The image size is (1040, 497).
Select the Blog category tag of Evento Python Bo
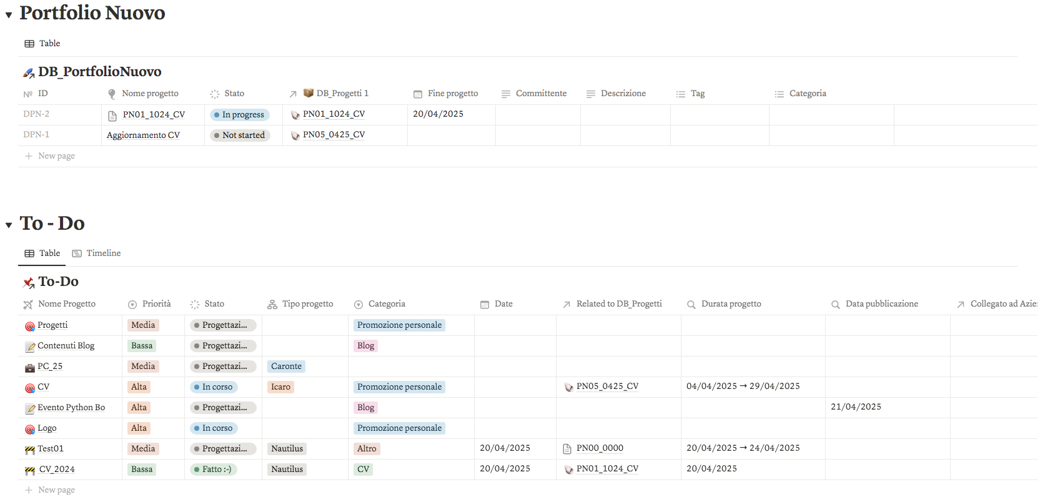click(x=365, y=408)
